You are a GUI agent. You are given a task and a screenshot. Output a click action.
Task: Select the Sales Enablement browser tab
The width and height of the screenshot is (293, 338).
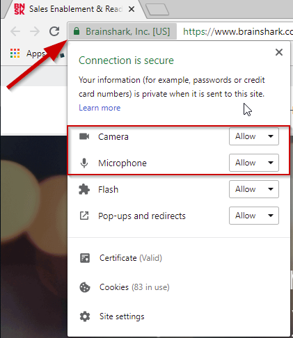[74, 9]
